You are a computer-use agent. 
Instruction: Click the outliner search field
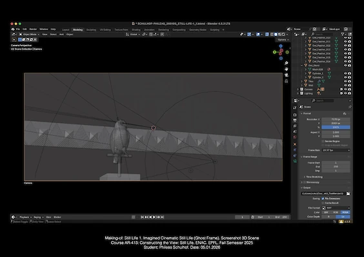coord(322,34)
